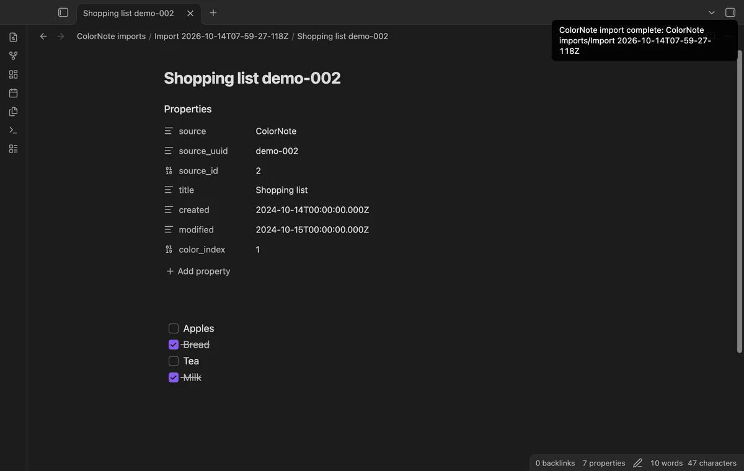744x471 pixels.
Task: Click Add property button
Action: click(198, 271)
